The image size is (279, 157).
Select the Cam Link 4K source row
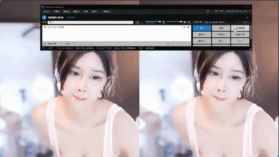click(x=117, y=27)
